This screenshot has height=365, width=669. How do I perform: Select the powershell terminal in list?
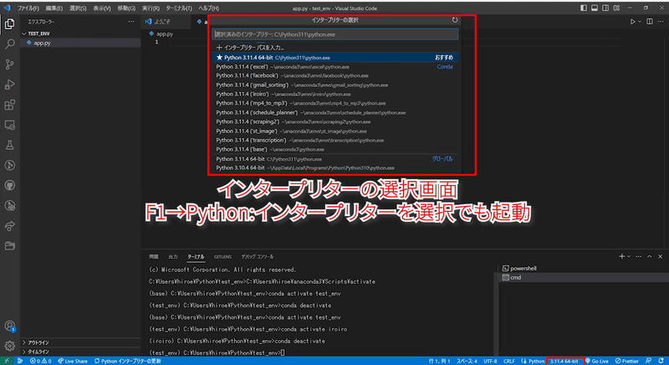tap(582, 268)
